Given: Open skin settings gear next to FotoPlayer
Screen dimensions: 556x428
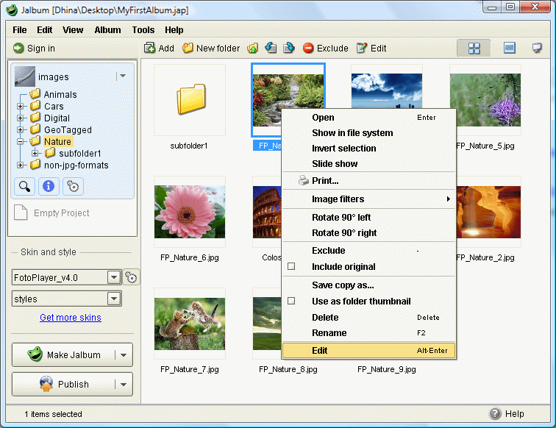Looking at the screenshot, I should pyautogui.click(x=131, y=277).
